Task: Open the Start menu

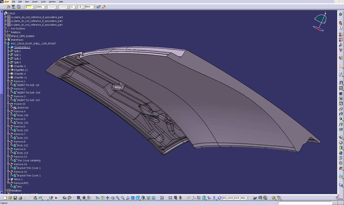Action: tap(7, 2)
